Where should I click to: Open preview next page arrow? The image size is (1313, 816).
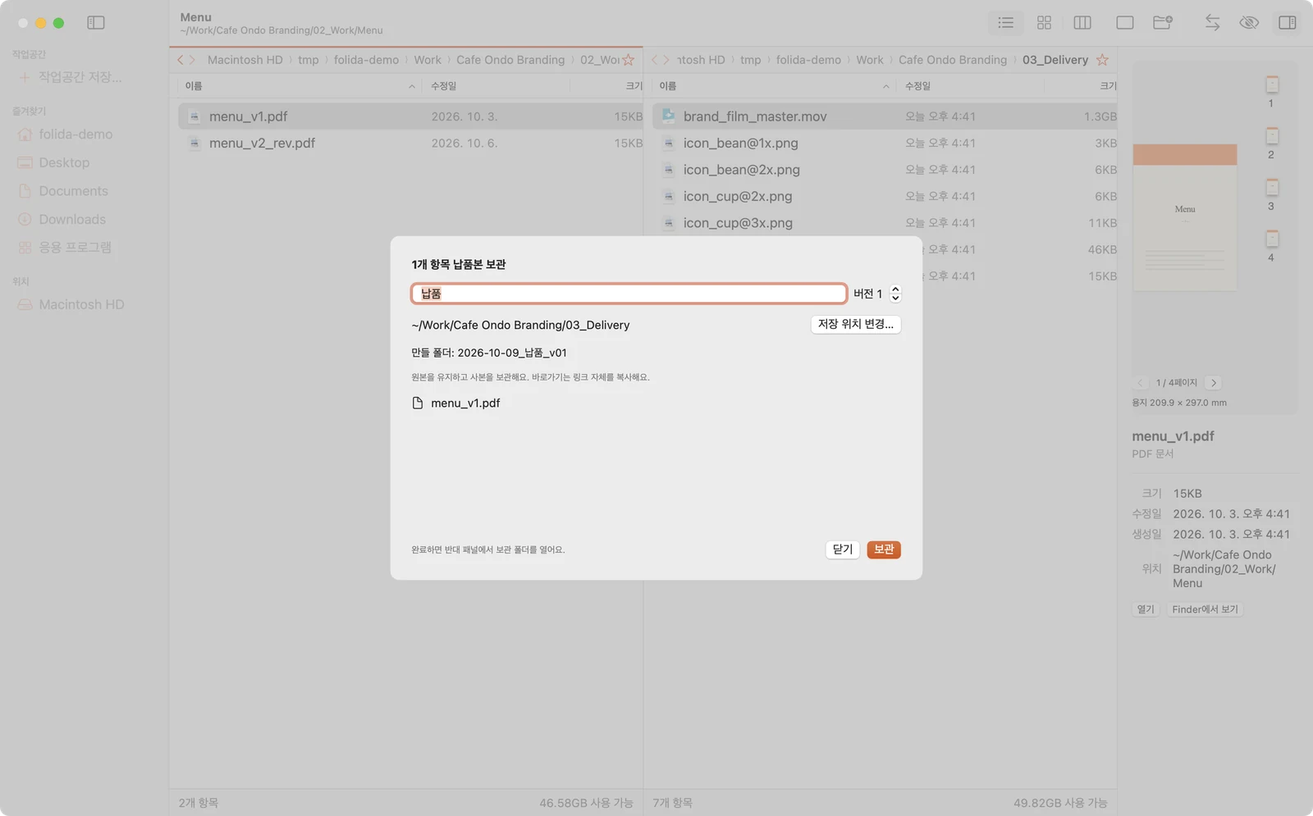click(x=1214, y=383)
